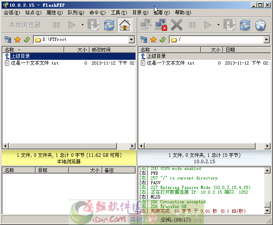This screenshot has height=225, width=273.
Task: Click the remote pane transfer queue icon
Action: tap(229, 25)
